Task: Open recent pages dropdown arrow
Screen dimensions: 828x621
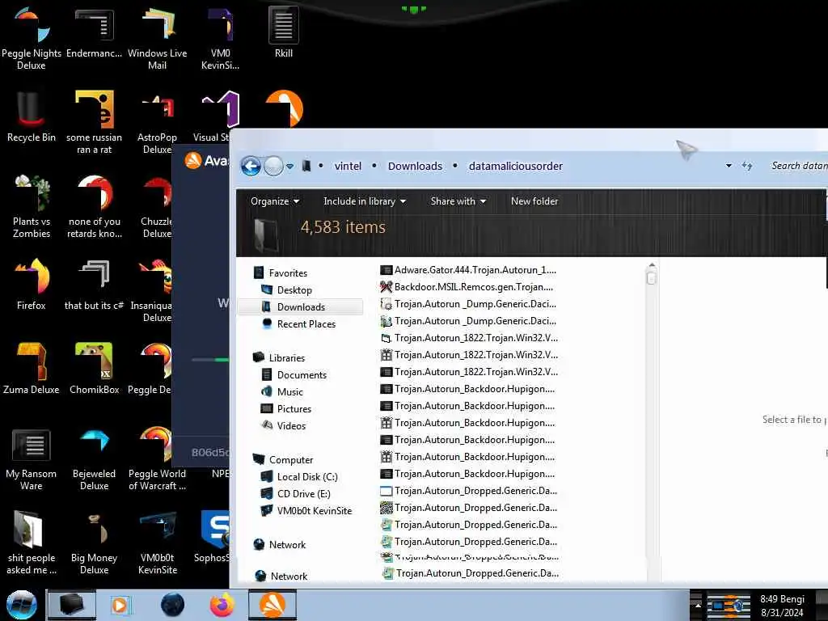Action: click(x=290, y=167)
